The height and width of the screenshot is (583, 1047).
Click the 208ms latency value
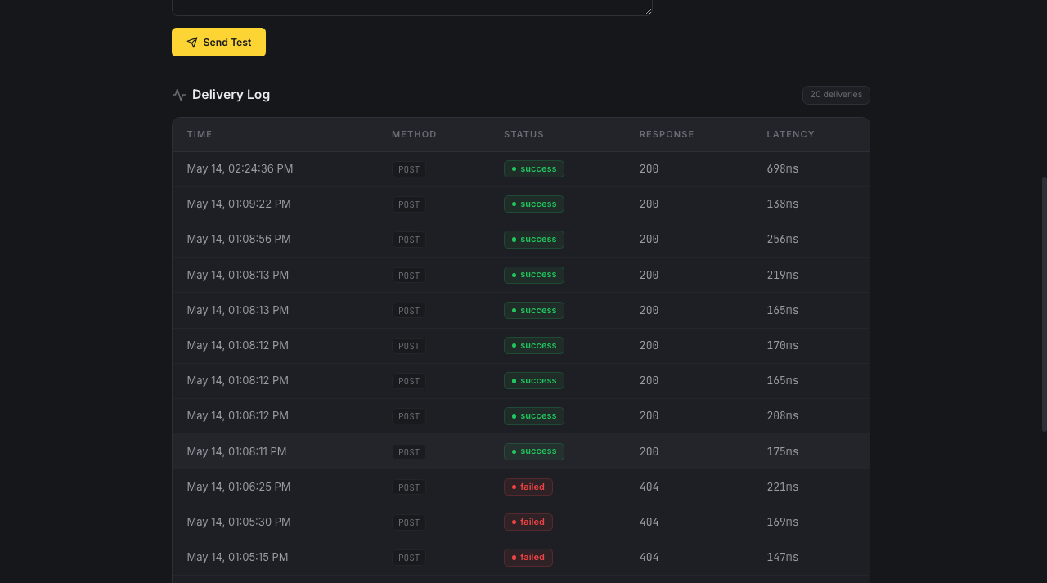tap(783, 416)
